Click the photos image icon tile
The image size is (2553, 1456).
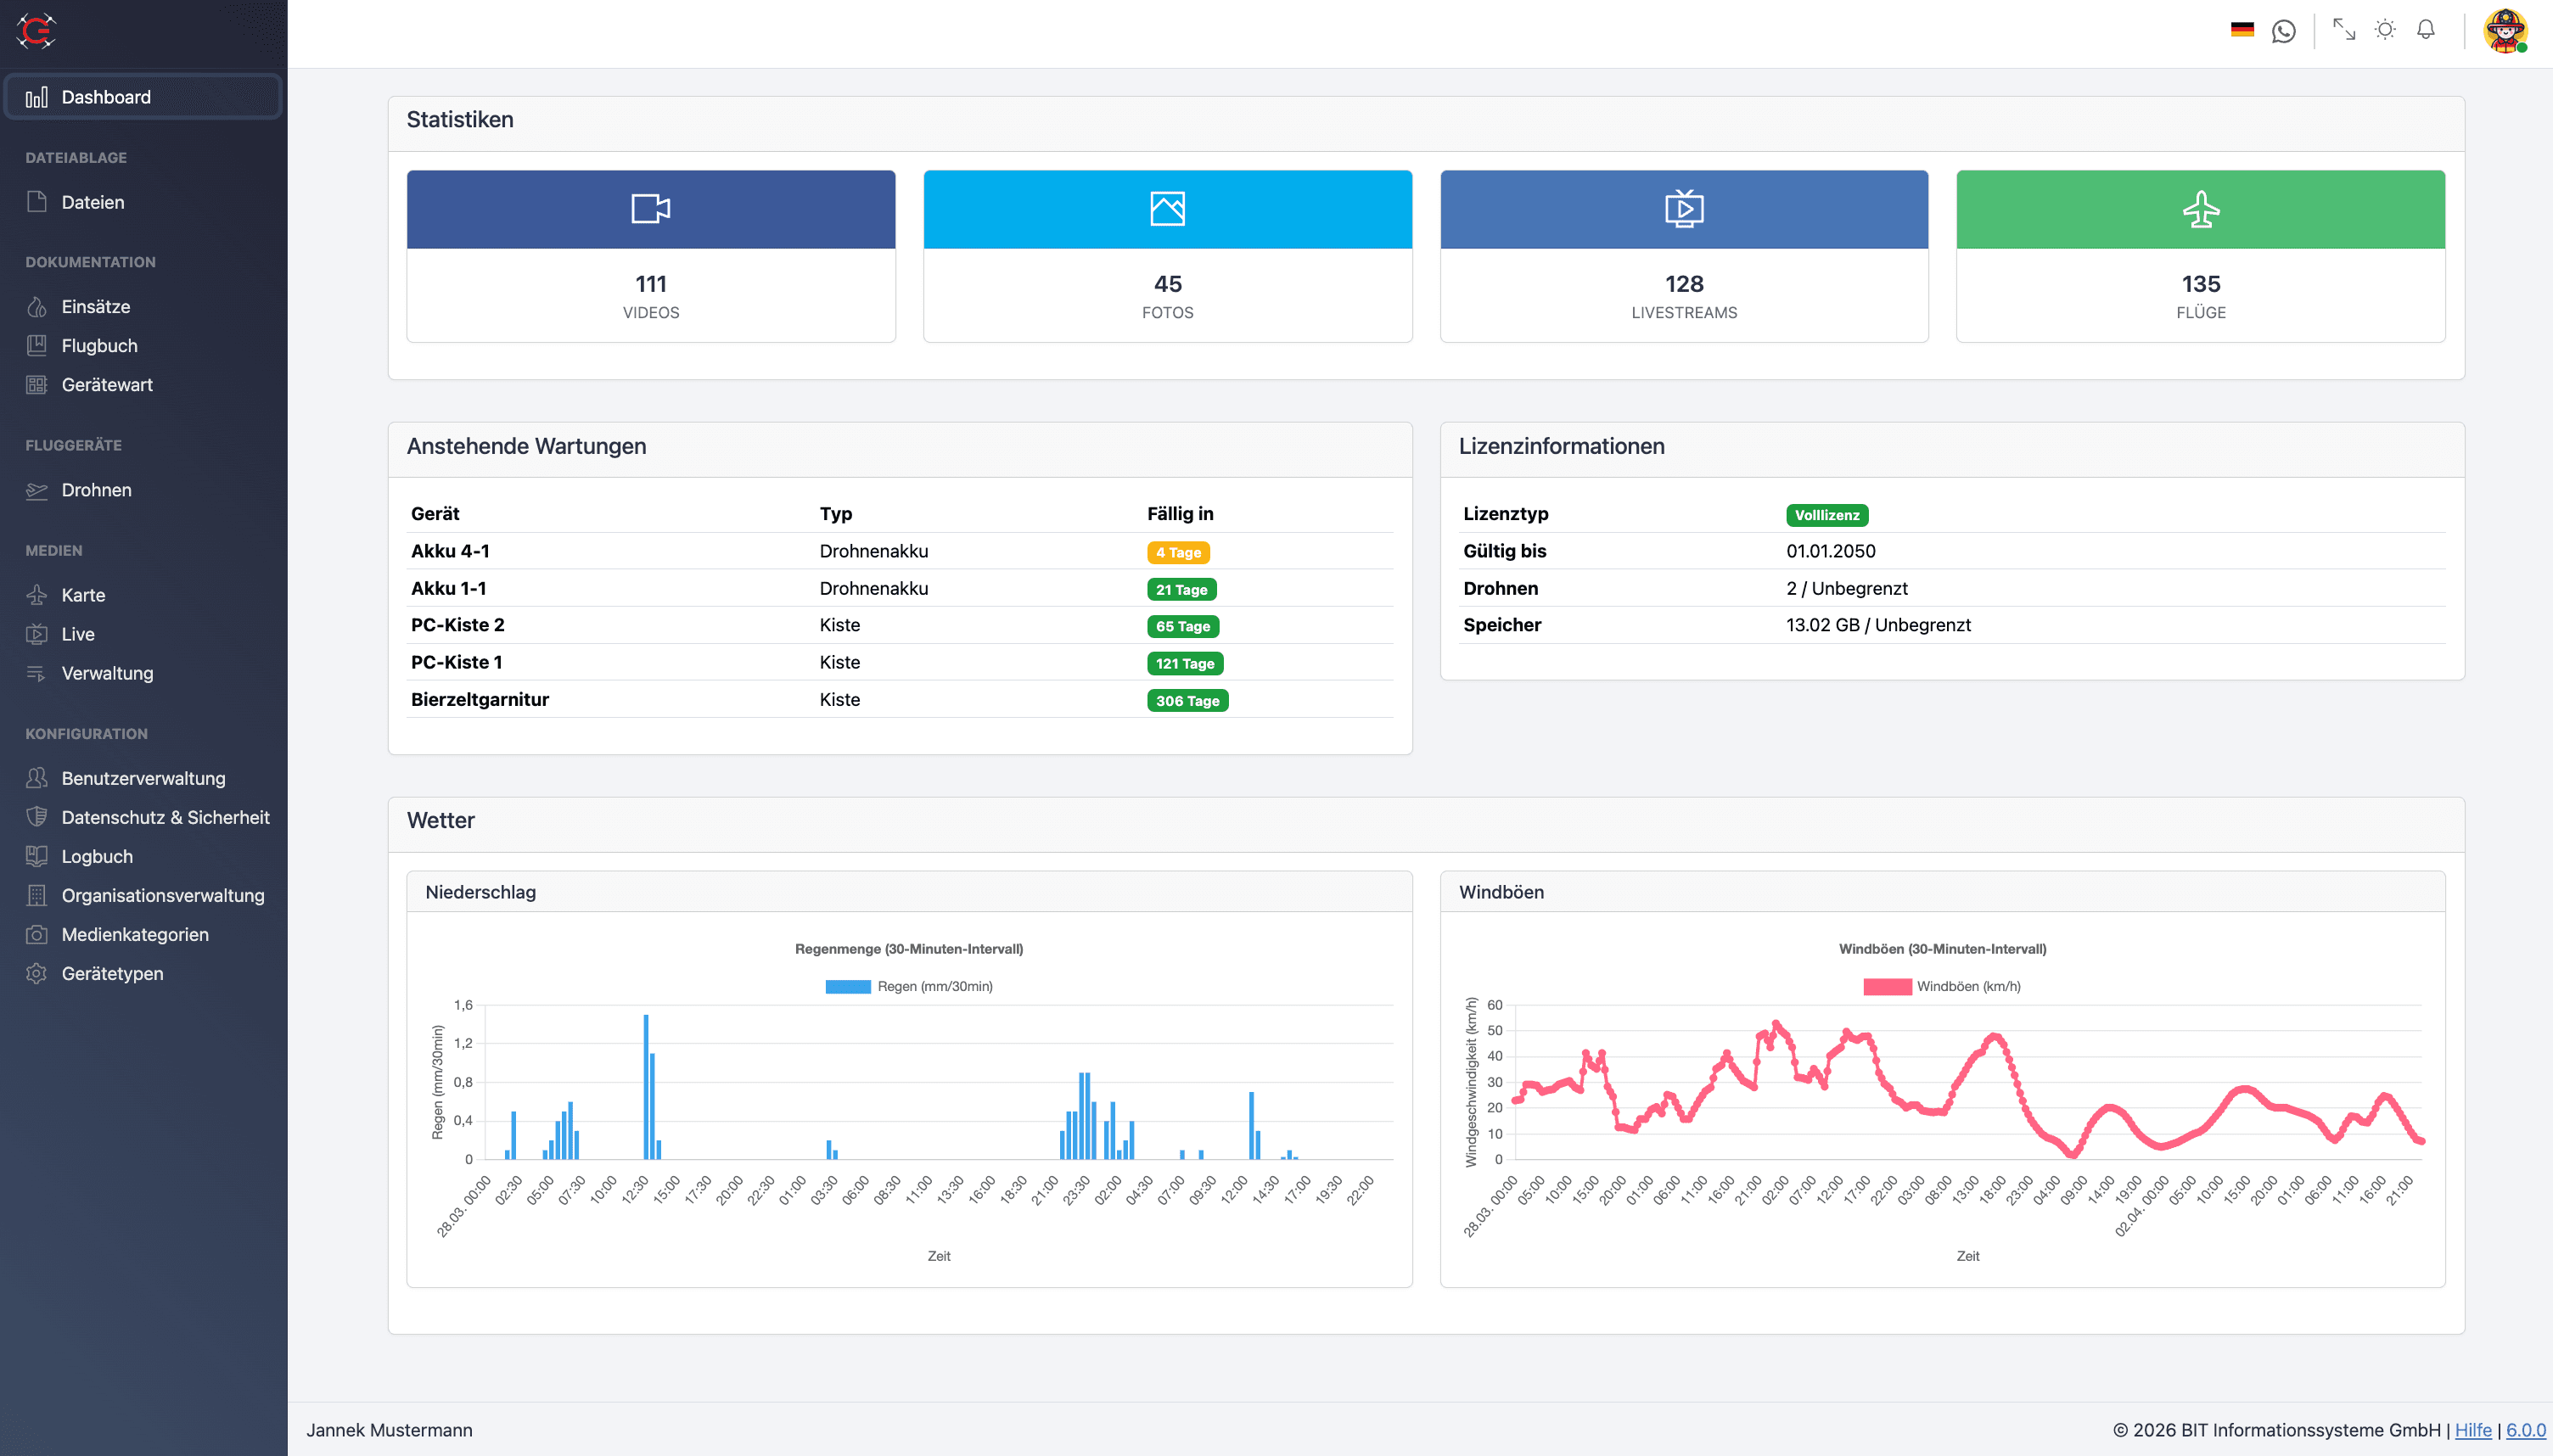point(1167,208)
